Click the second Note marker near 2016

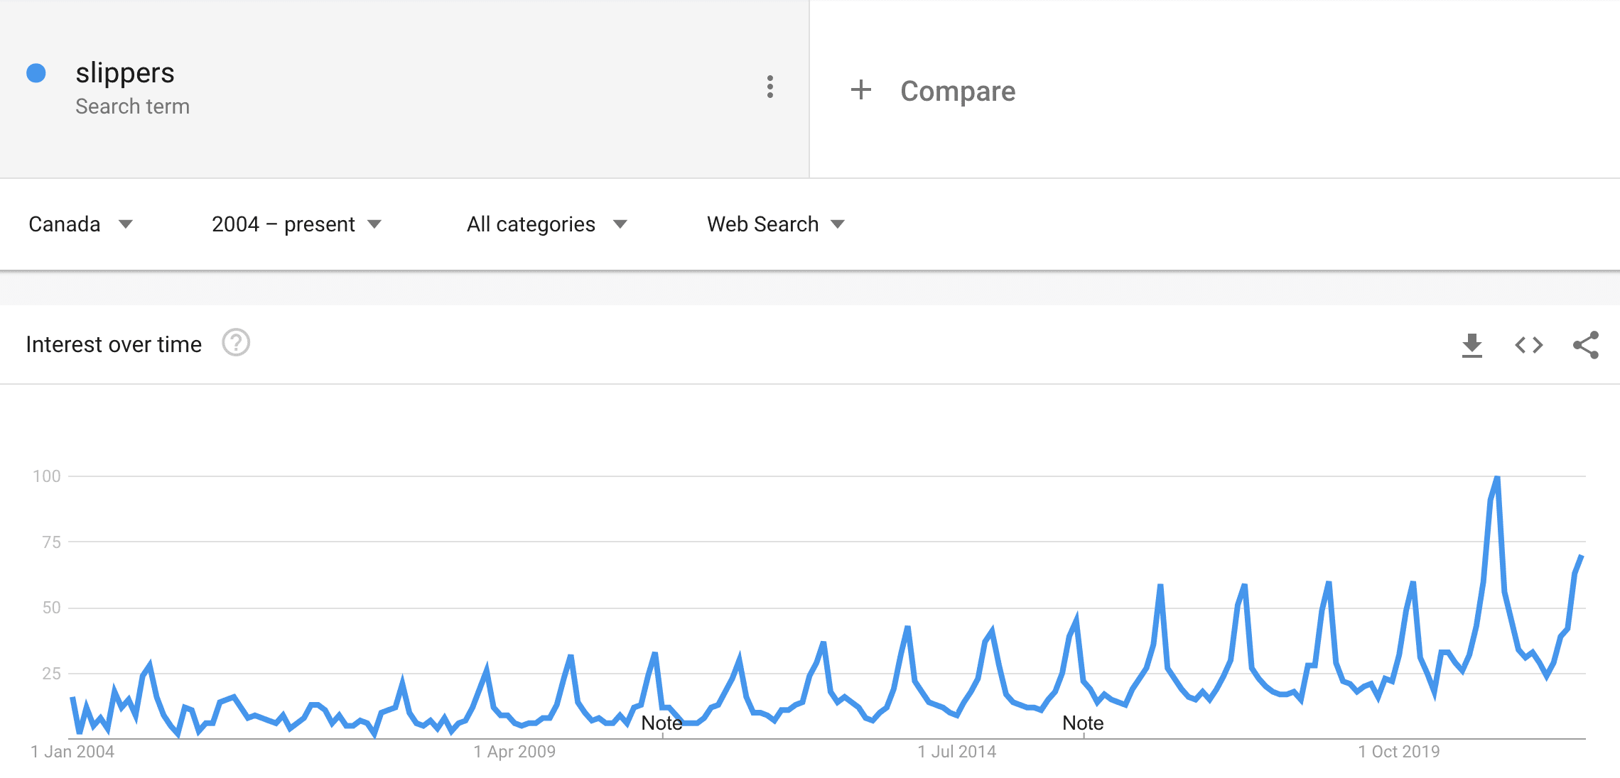1083,723
